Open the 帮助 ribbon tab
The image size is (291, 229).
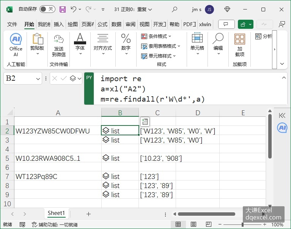pyautogui.click(x=175, y=24)
